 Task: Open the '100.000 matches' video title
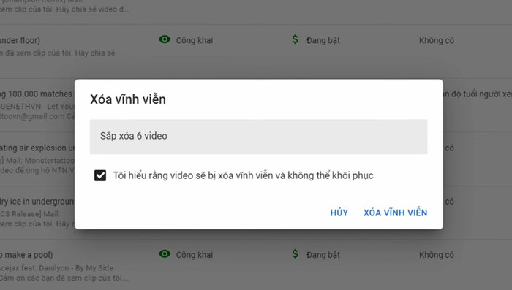pos(37,94)
